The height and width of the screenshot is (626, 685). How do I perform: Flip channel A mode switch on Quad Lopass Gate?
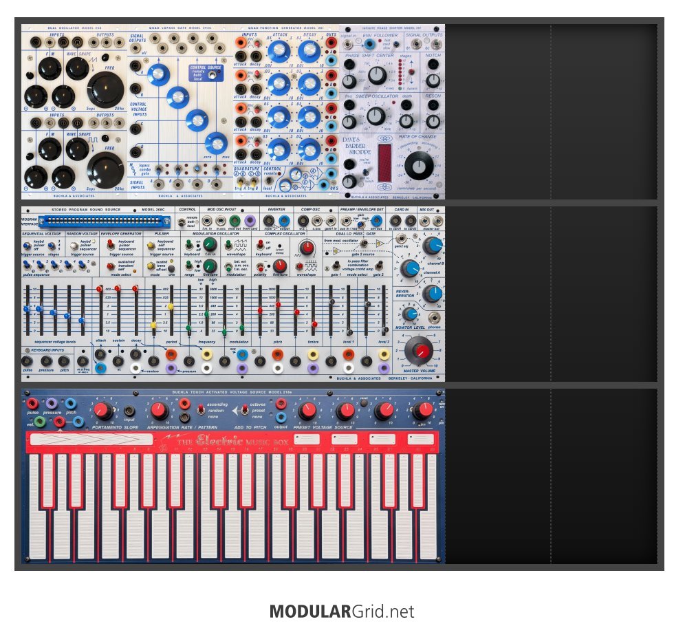(x=159, y=169)
